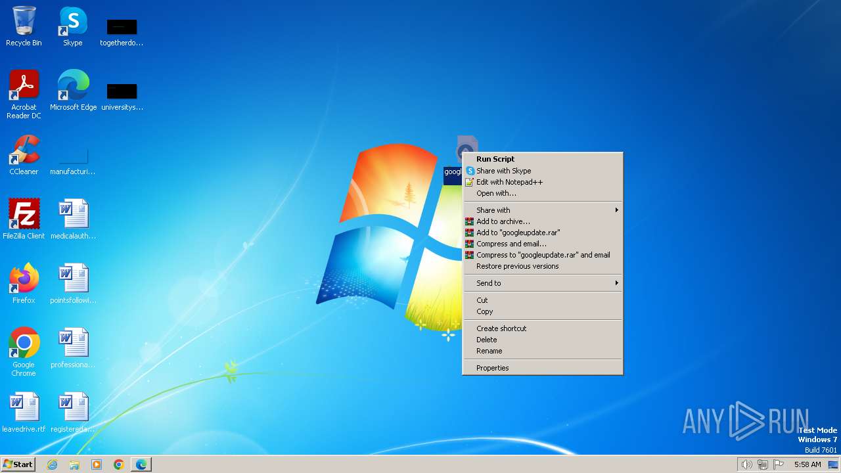
Task: Choose Compress to "googleupdate.rar" and email
Action: click(543, 255)
